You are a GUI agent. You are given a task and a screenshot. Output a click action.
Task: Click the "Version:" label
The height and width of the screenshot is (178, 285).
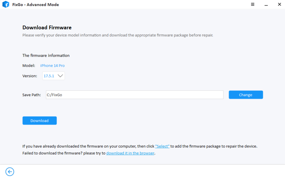pos(30,76)
